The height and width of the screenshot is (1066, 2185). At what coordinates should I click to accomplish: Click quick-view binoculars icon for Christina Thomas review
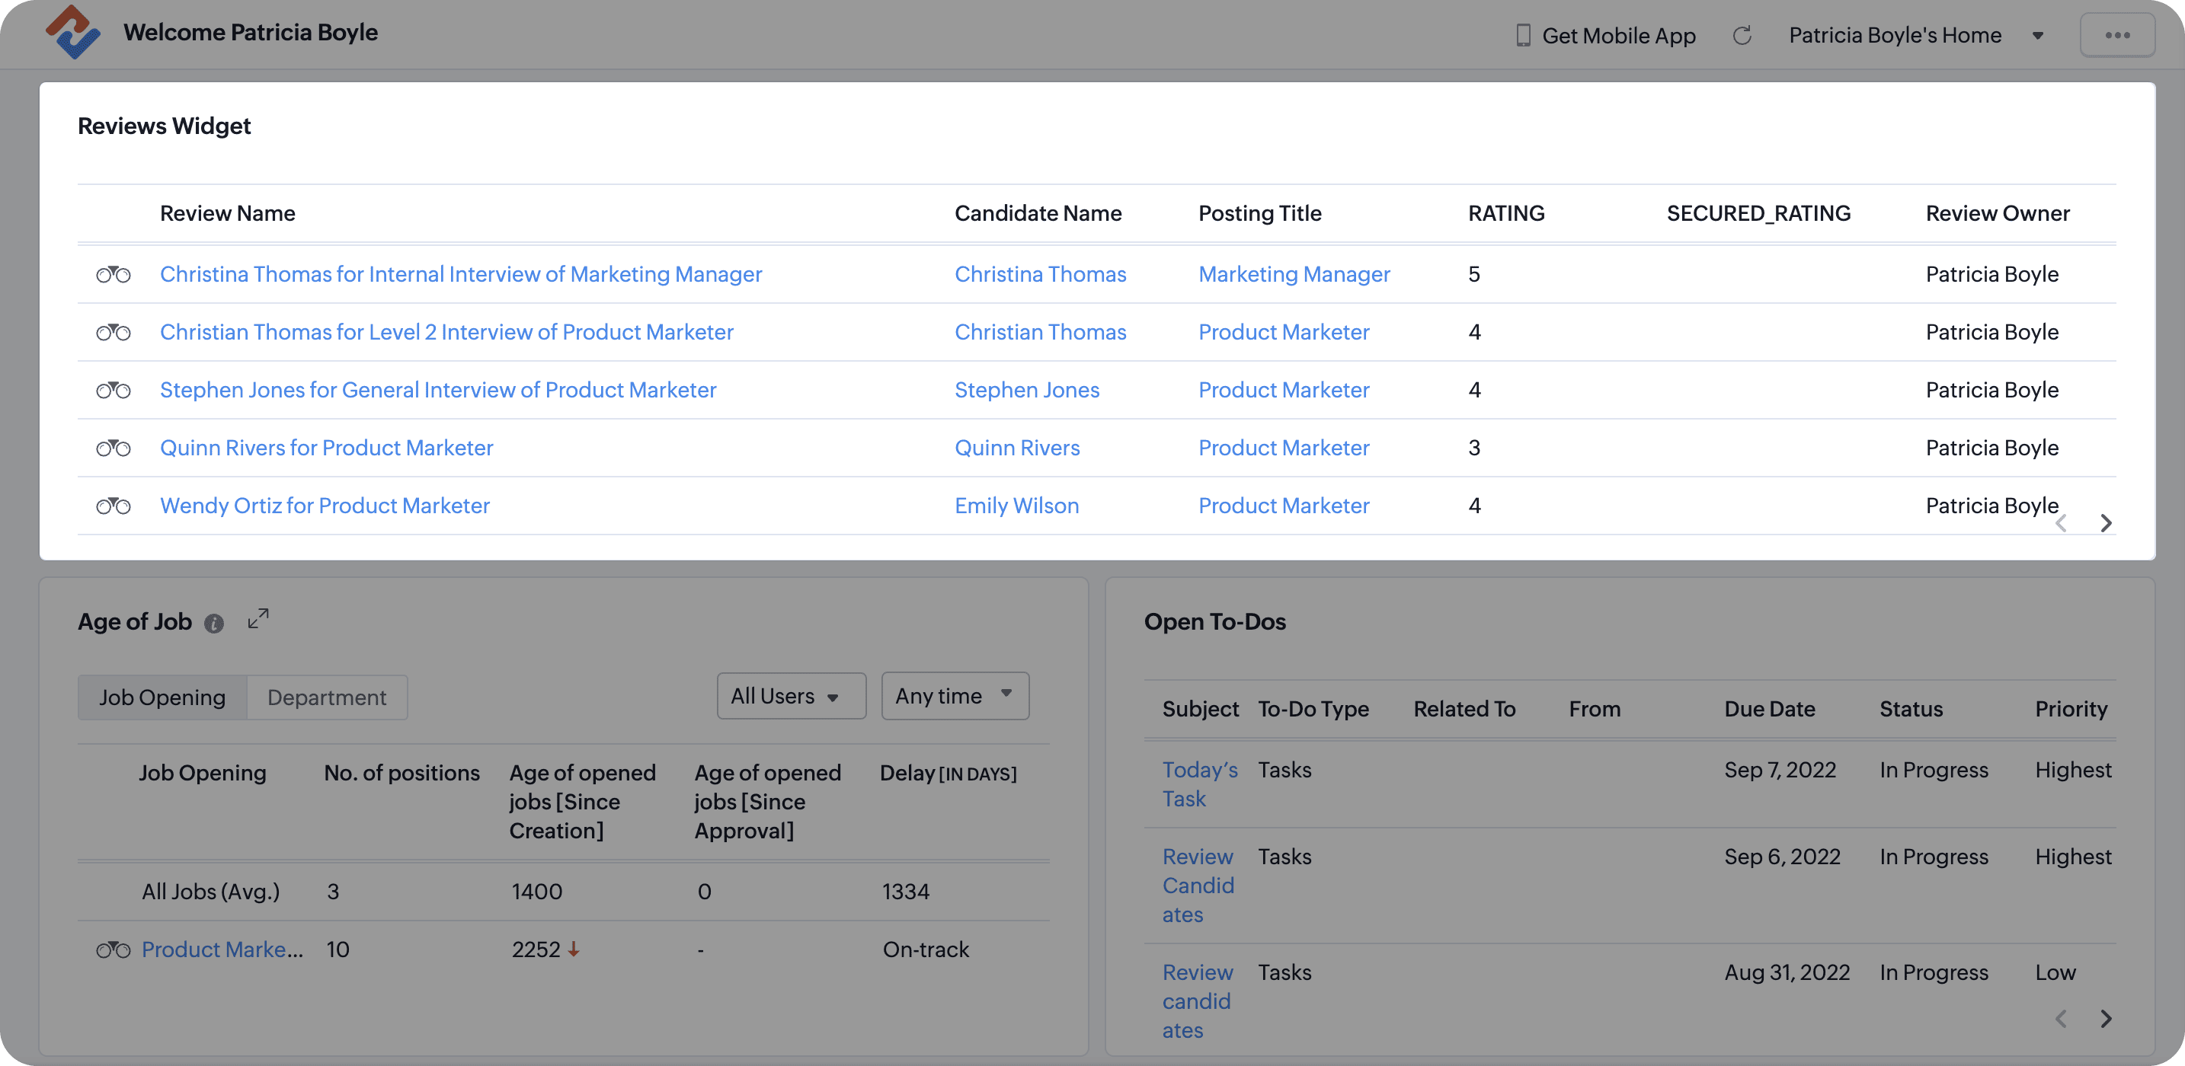pyautogui.click(x=113, y=275)
